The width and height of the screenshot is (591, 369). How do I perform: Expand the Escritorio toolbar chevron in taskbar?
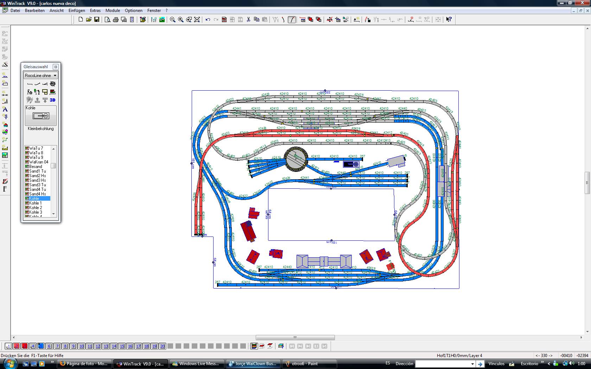click(542, 363)
